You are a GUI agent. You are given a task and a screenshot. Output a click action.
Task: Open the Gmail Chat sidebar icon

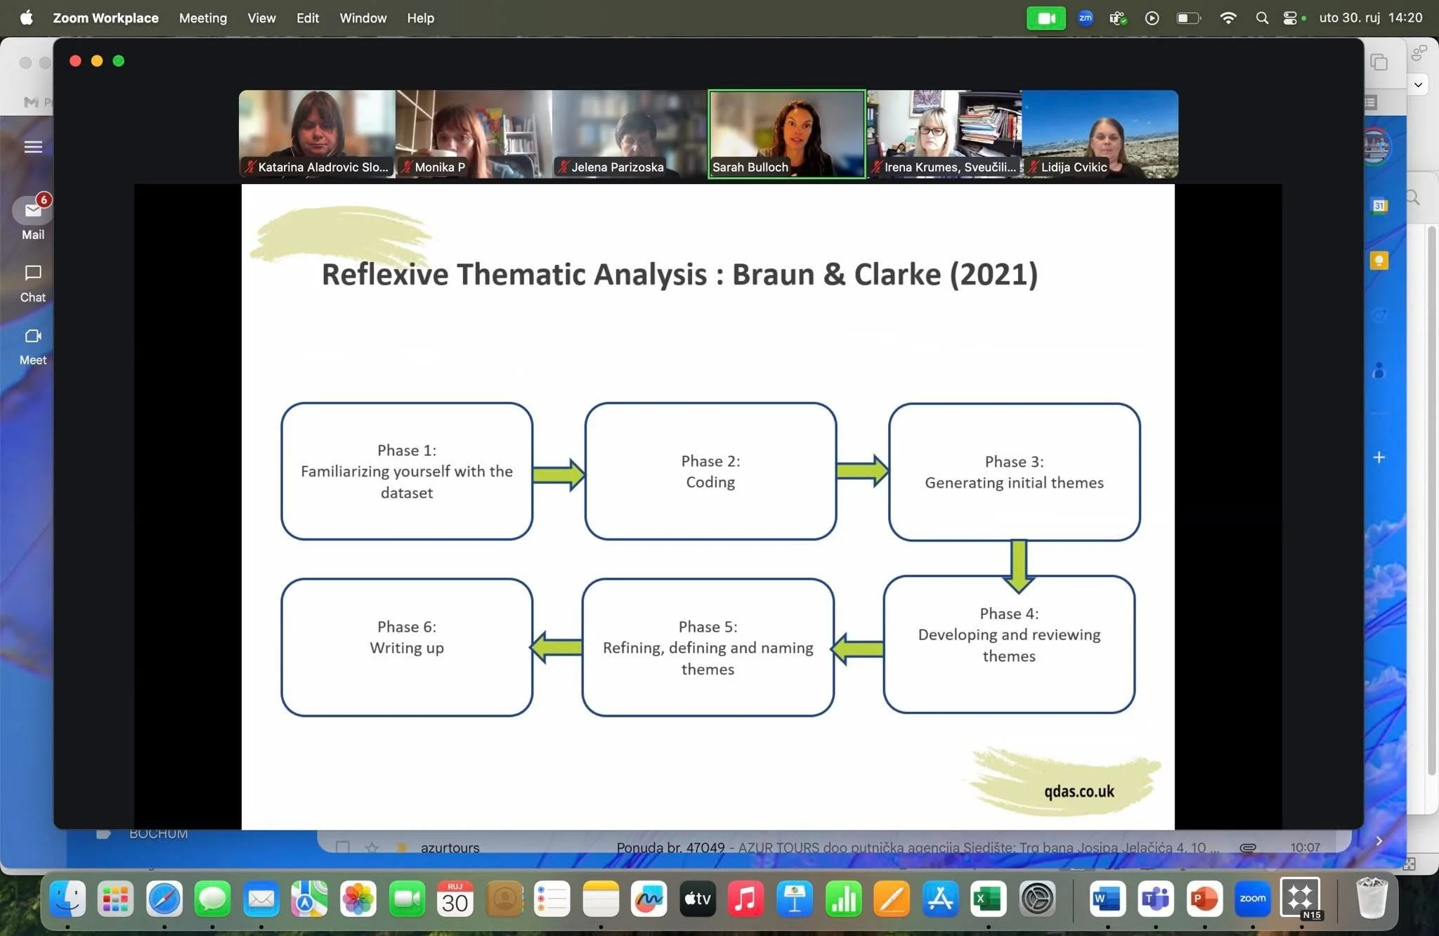pos(33,273)
